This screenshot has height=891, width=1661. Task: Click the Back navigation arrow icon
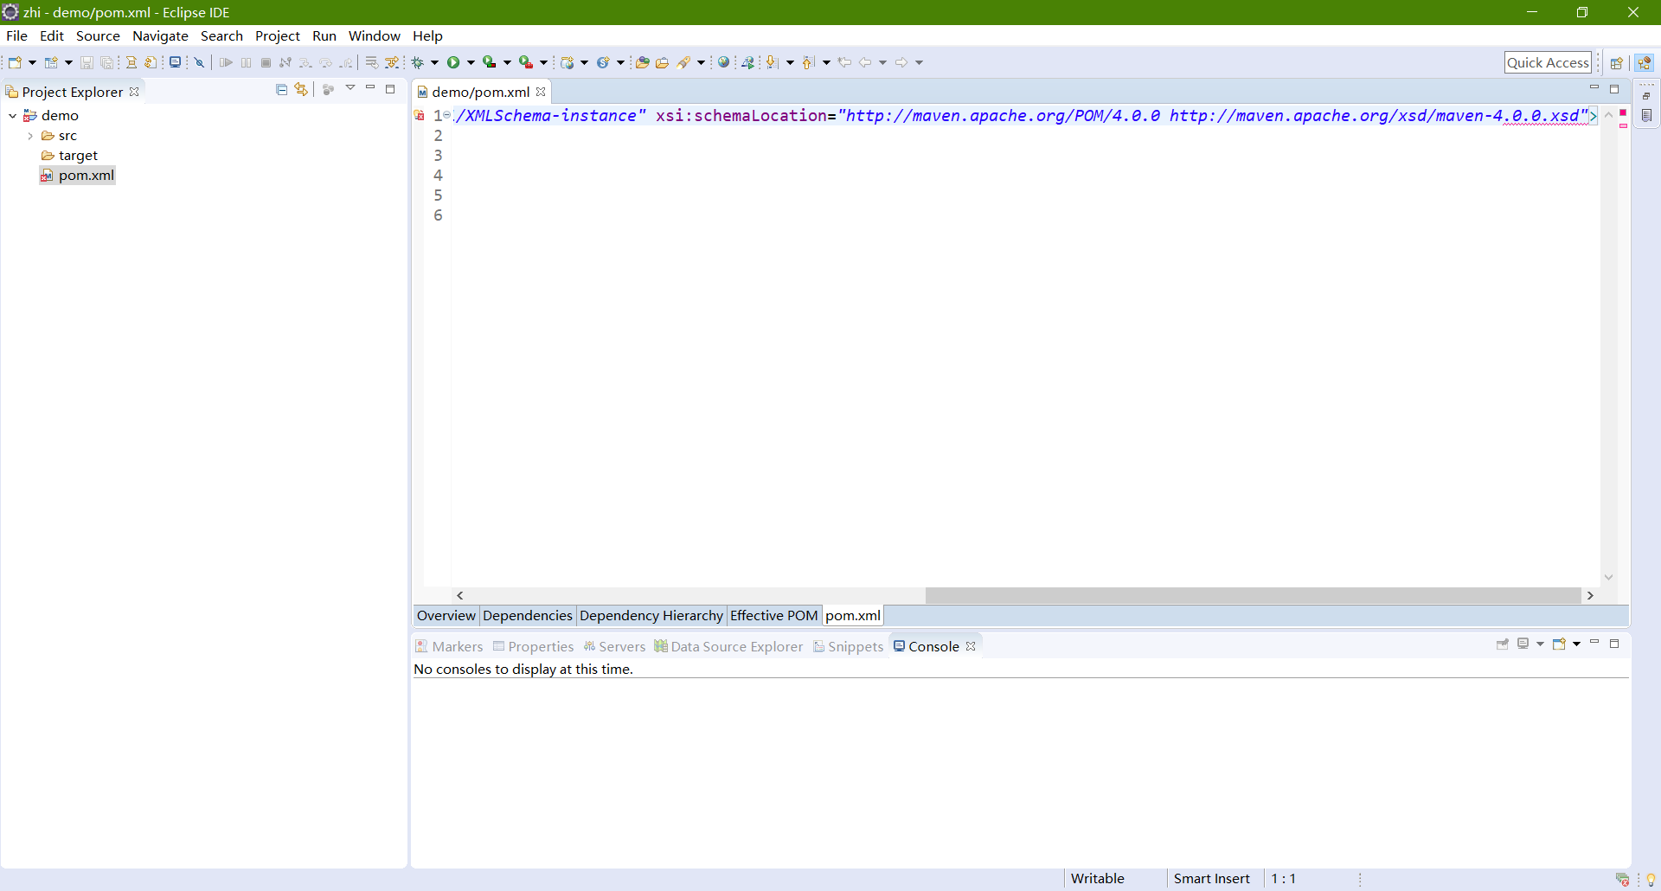865,62
